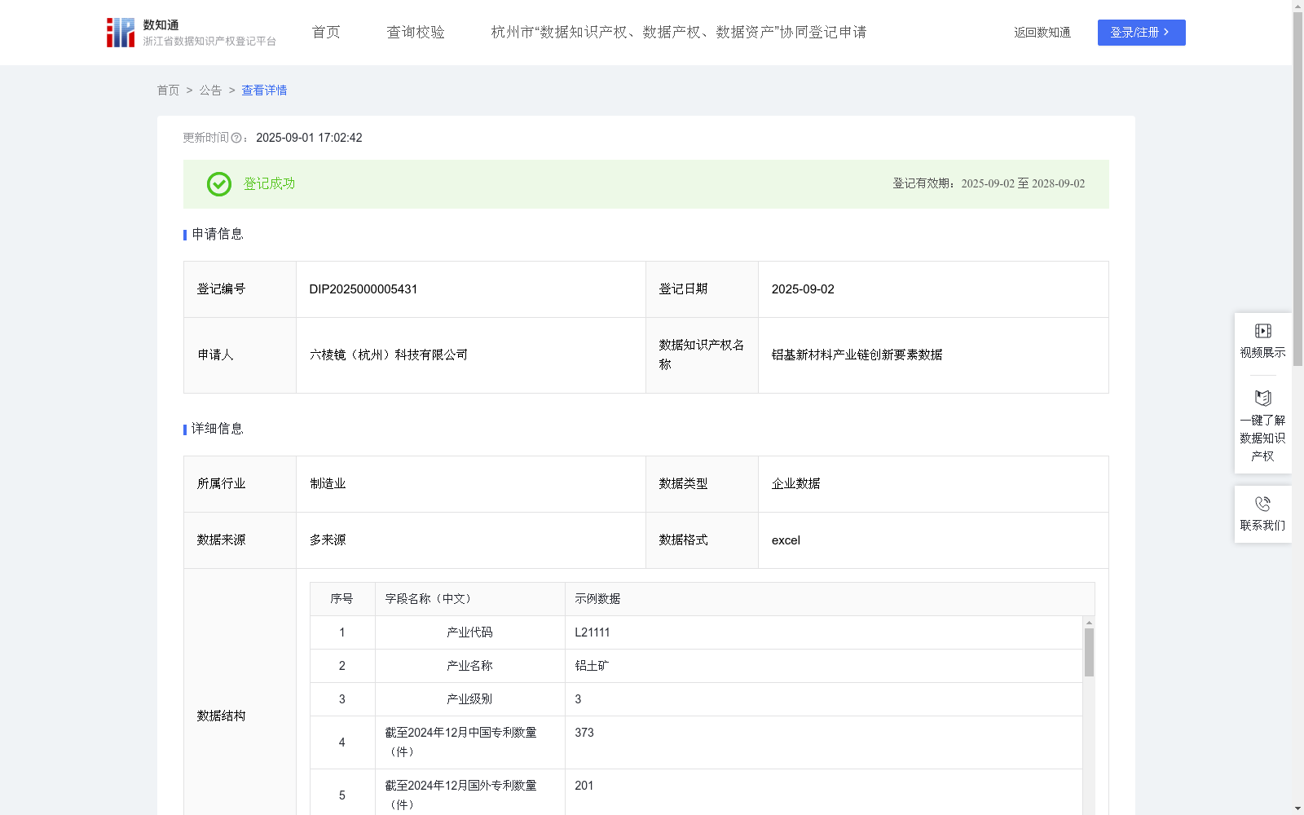The image size is (1304, 815).
Task: Click the 登记有效期 validity period text
Action: 989,184
